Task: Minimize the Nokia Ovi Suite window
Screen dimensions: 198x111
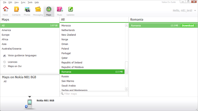Action: (x=183, y=2)
